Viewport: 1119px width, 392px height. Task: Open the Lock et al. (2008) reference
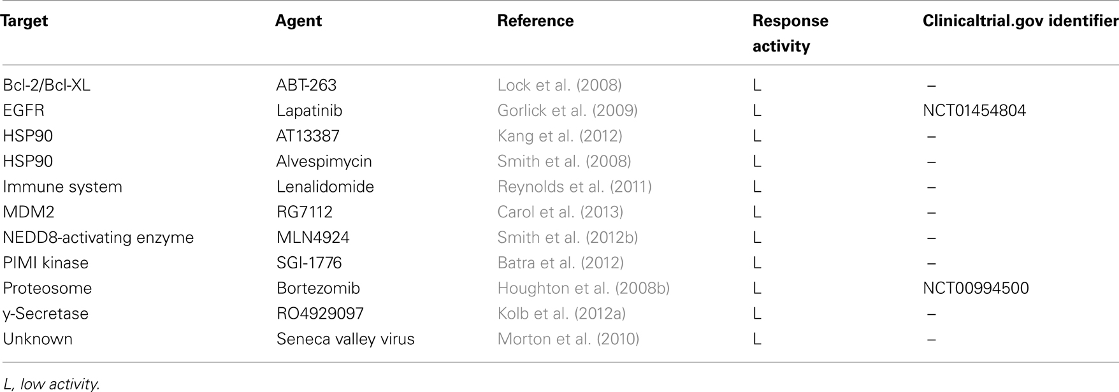[559, 85]
